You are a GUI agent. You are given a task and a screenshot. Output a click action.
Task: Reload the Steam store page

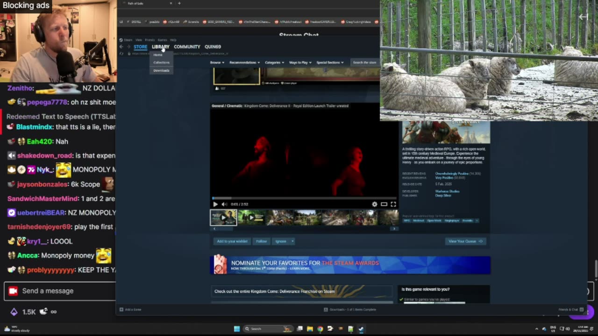point(121,54)
